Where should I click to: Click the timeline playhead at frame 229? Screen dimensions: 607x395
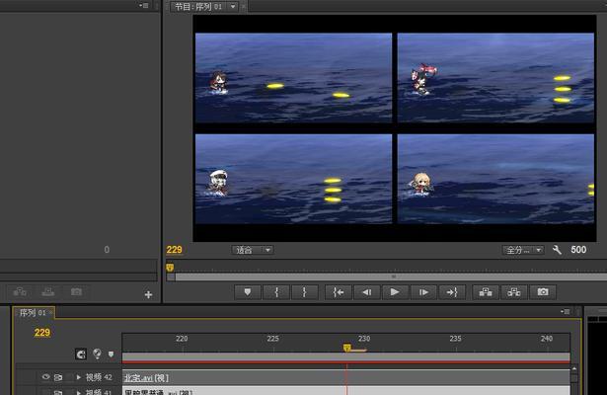(x=346, y=349)
